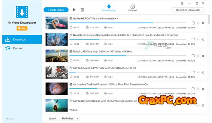The width and height of the screenshot is (212, 123).
Task: Click title 'GoPro HERO6 This Is the Moment in 4K'
Action: pyautogui.click(x=96, y=19)
